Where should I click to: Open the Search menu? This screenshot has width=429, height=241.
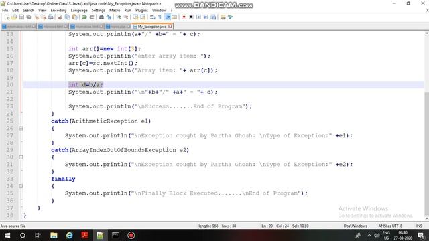coord(28,11)
